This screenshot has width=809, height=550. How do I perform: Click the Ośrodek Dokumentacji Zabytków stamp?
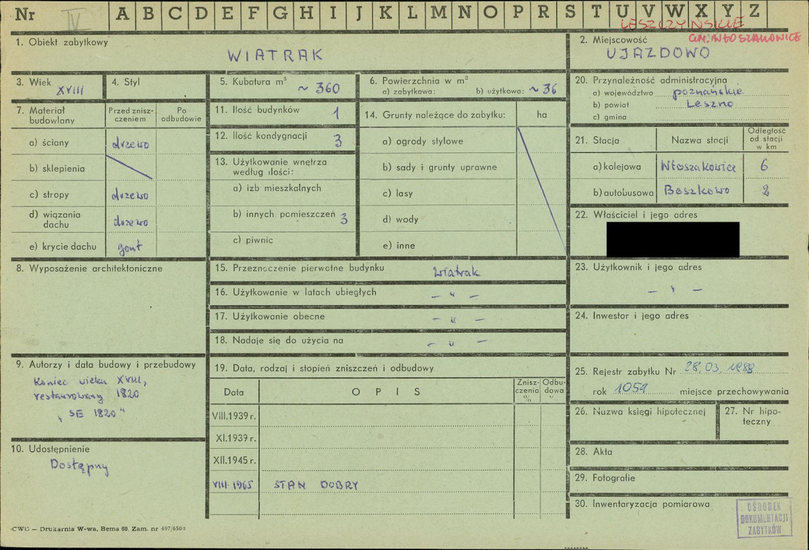[764, 518]
